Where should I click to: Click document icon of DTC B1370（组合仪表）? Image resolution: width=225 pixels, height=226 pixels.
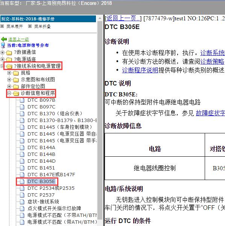coord(22,114)
